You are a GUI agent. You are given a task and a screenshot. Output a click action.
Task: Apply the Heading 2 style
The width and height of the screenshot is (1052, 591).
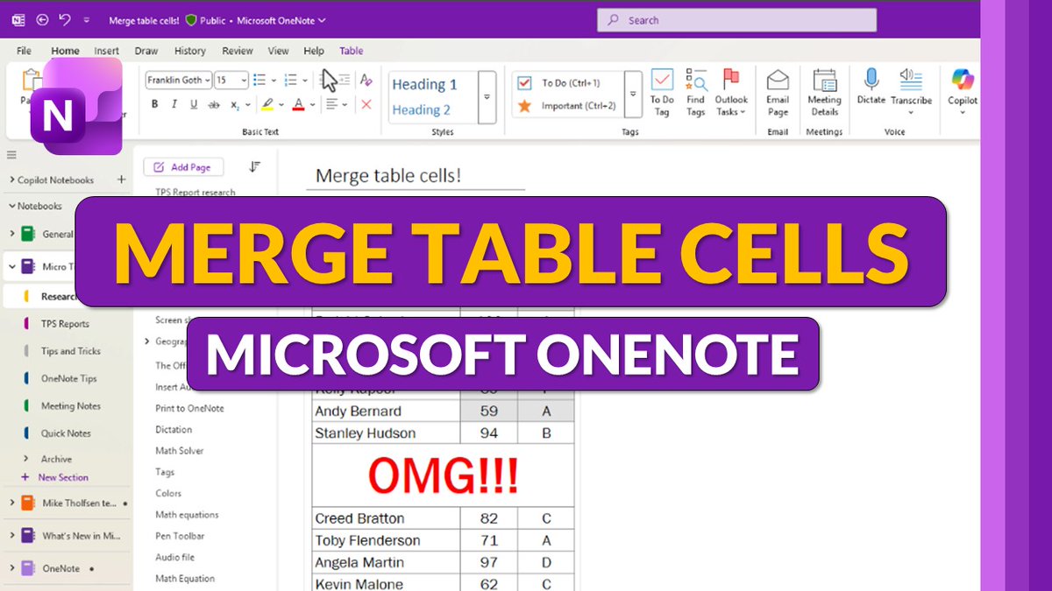[x=421, y=110]
